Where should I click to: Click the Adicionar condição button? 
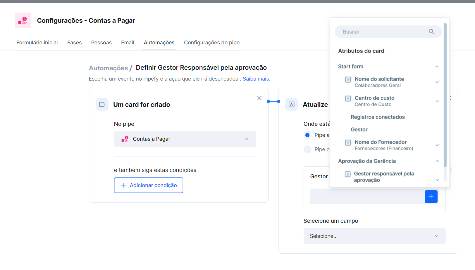[x=149, y=185]
